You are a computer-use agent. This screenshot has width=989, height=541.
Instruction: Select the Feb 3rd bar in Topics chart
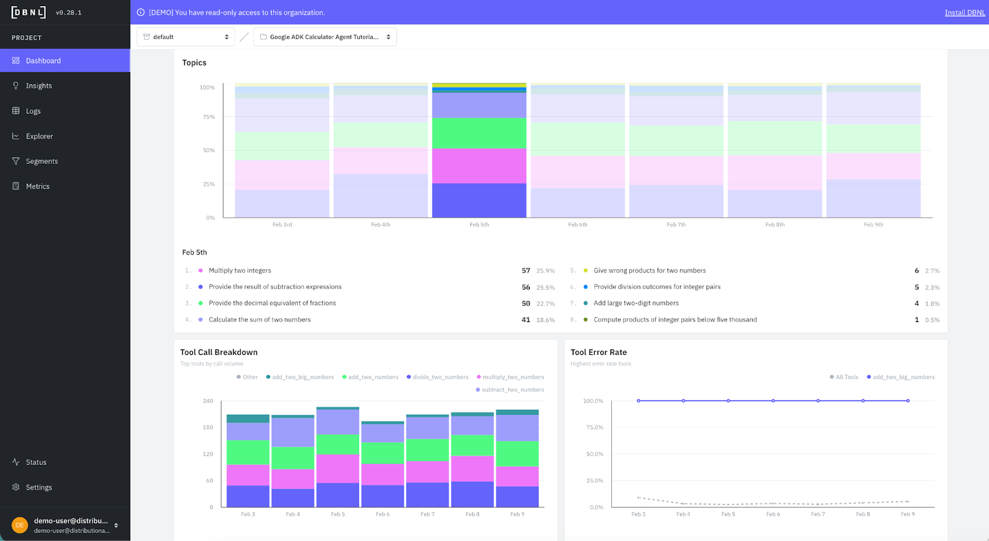pos(282,150)
